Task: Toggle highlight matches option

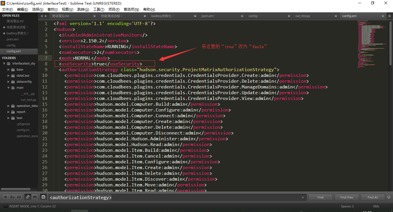Action: (x=43, y=197)
